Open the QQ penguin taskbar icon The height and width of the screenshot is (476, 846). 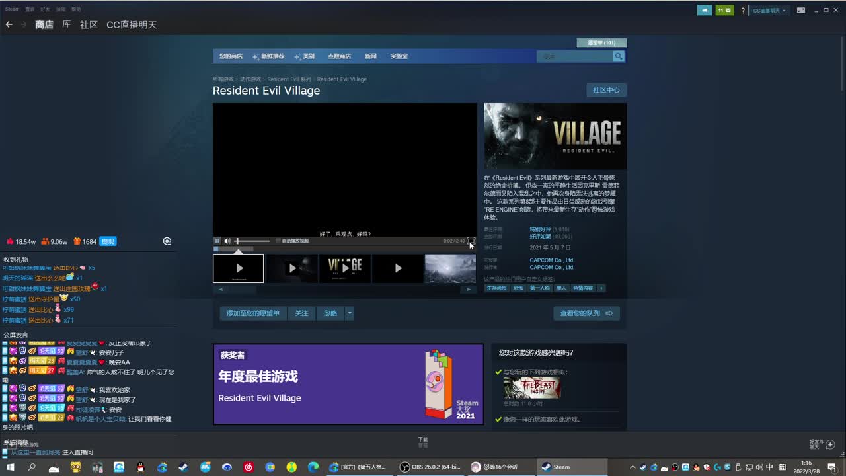(x=140, y=467)
